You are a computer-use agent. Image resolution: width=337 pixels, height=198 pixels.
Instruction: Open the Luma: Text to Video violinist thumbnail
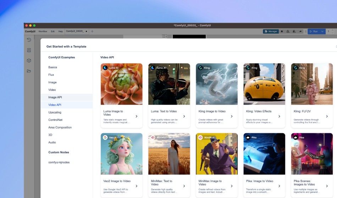click(169, 84)
